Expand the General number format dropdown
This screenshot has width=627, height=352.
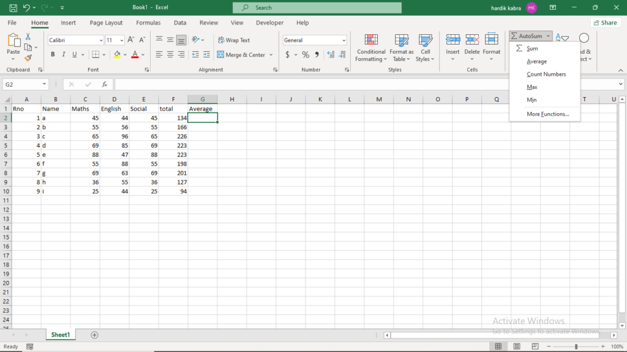click(344, 40)
